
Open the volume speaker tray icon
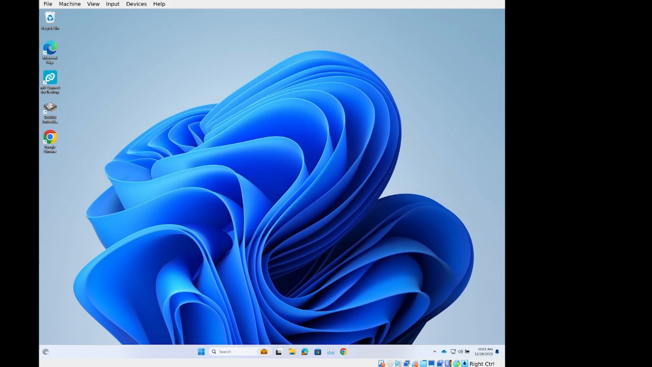(460, 352)
